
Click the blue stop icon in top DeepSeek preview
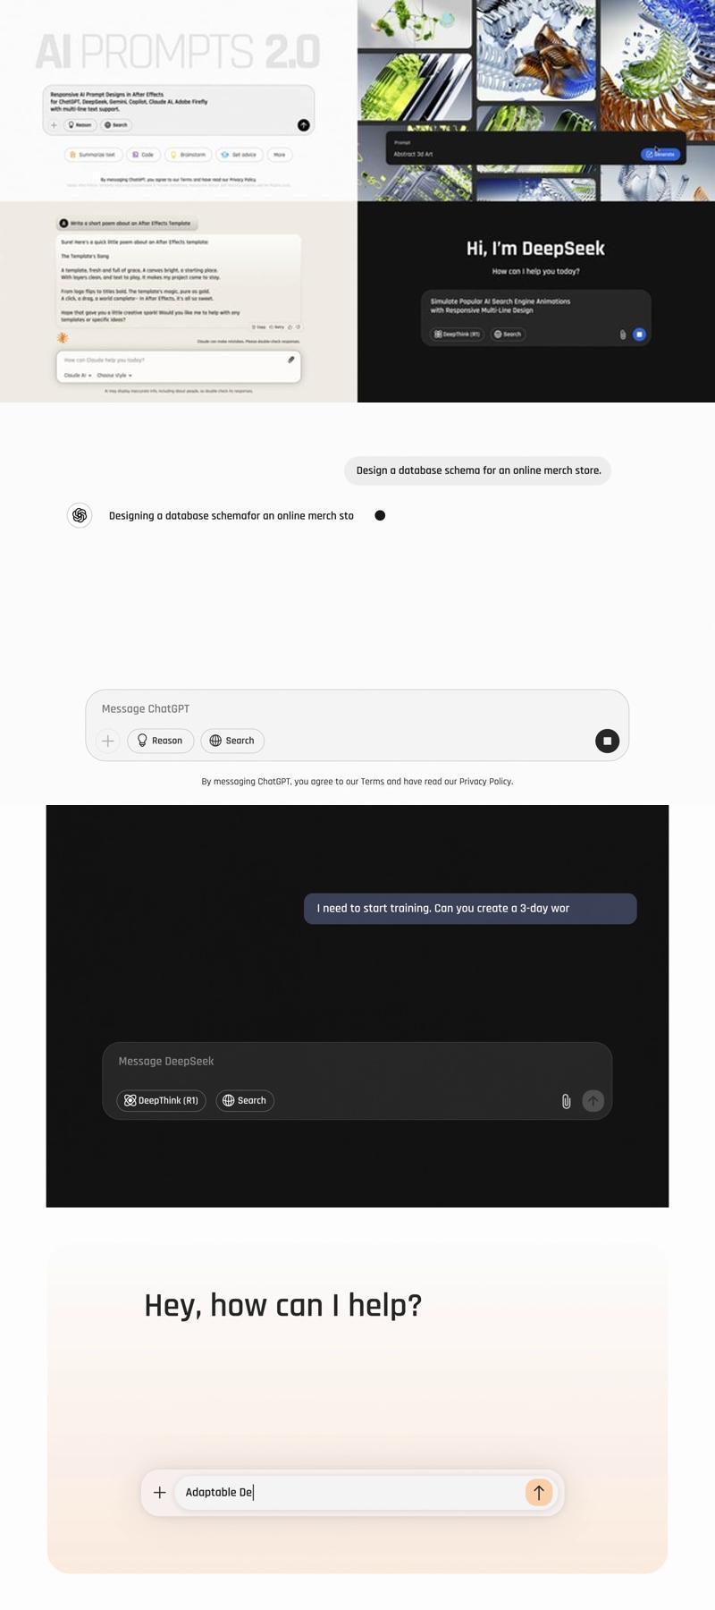coord(639,335)
